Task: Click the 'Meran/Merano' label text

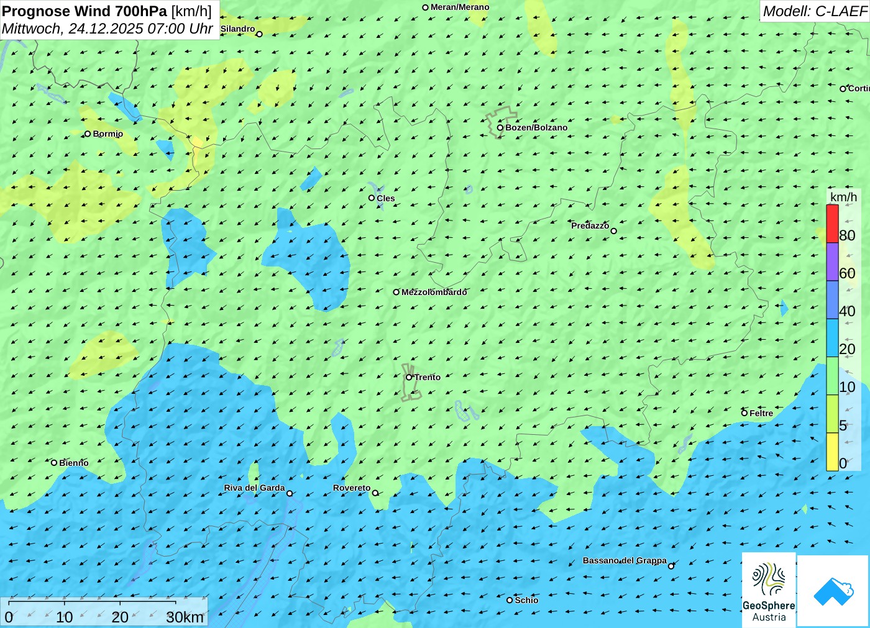Action: (460, 7)
